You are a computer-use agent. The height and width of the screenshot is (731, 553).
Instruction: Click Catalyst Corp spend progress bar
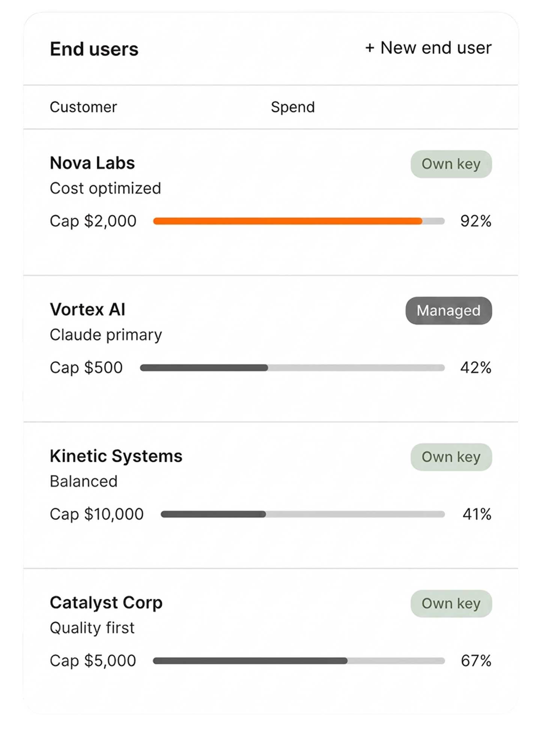[x=299, y=660]
